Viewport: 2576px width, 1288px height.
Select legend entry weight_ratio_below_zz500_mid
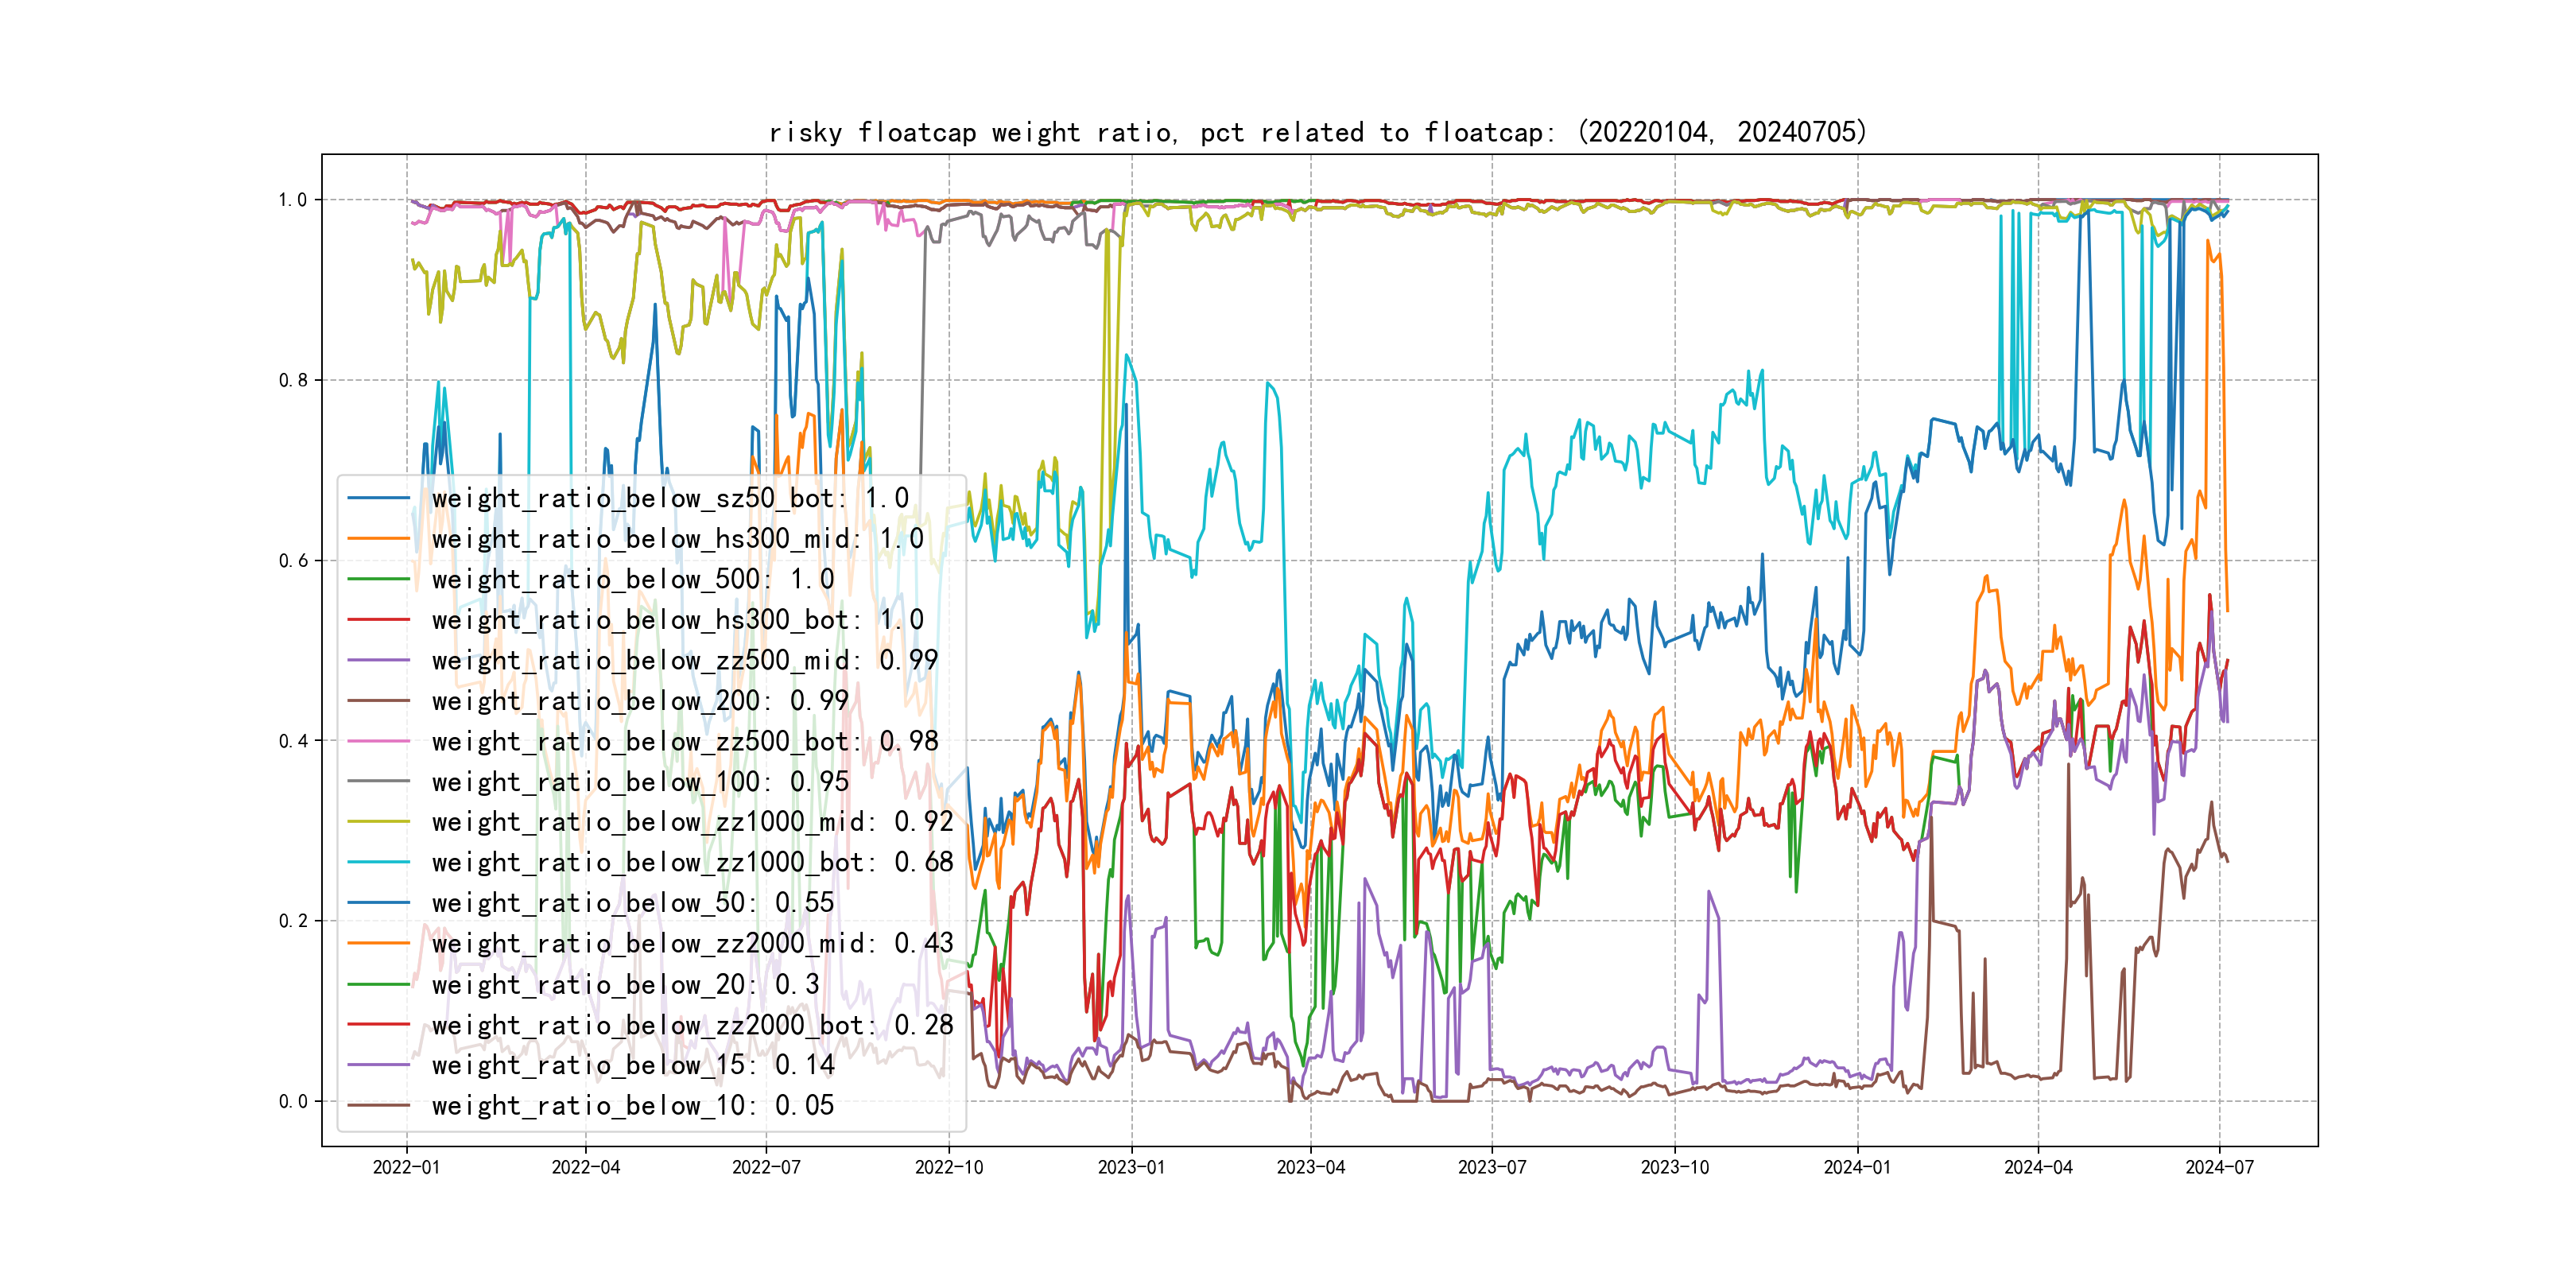point(684,660)
